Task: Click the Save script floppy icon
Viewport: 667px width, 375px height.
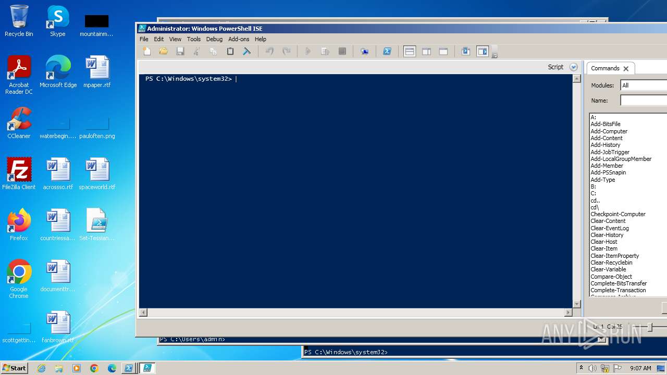Action: pyautogui.click(x=180, y=51)
